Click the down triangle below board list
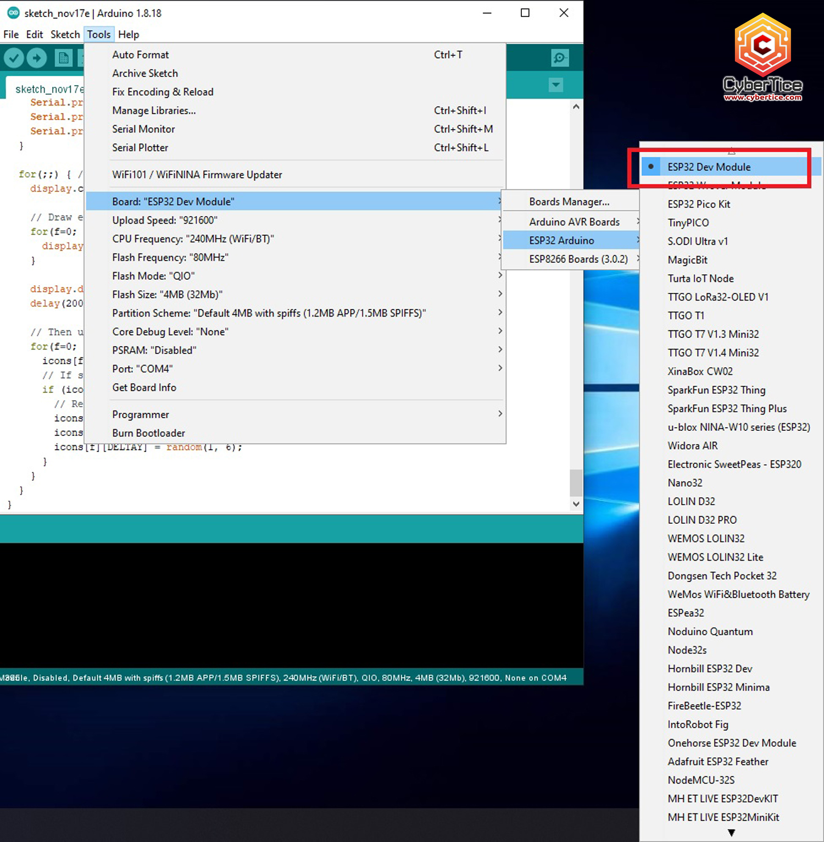The height and width of the screenshot is (842, 824). coord(731,833)
